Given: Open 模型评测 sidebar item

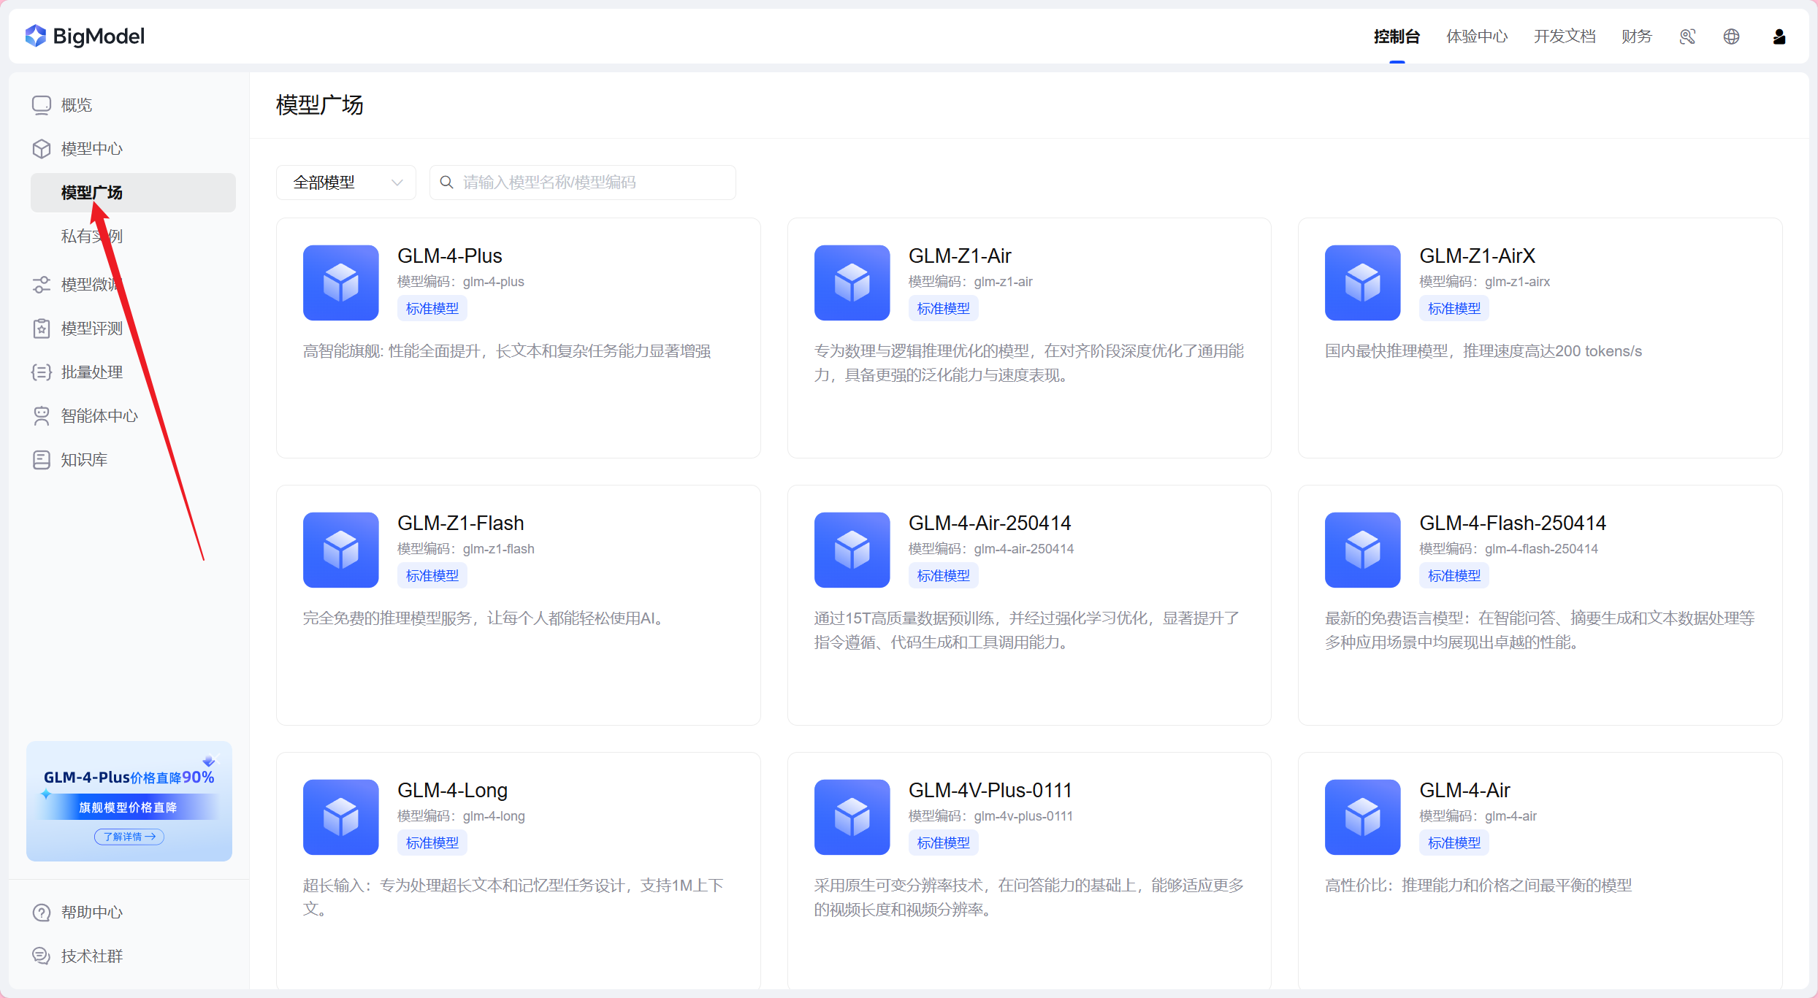Looking at the screenshot, I should (92, 329).
